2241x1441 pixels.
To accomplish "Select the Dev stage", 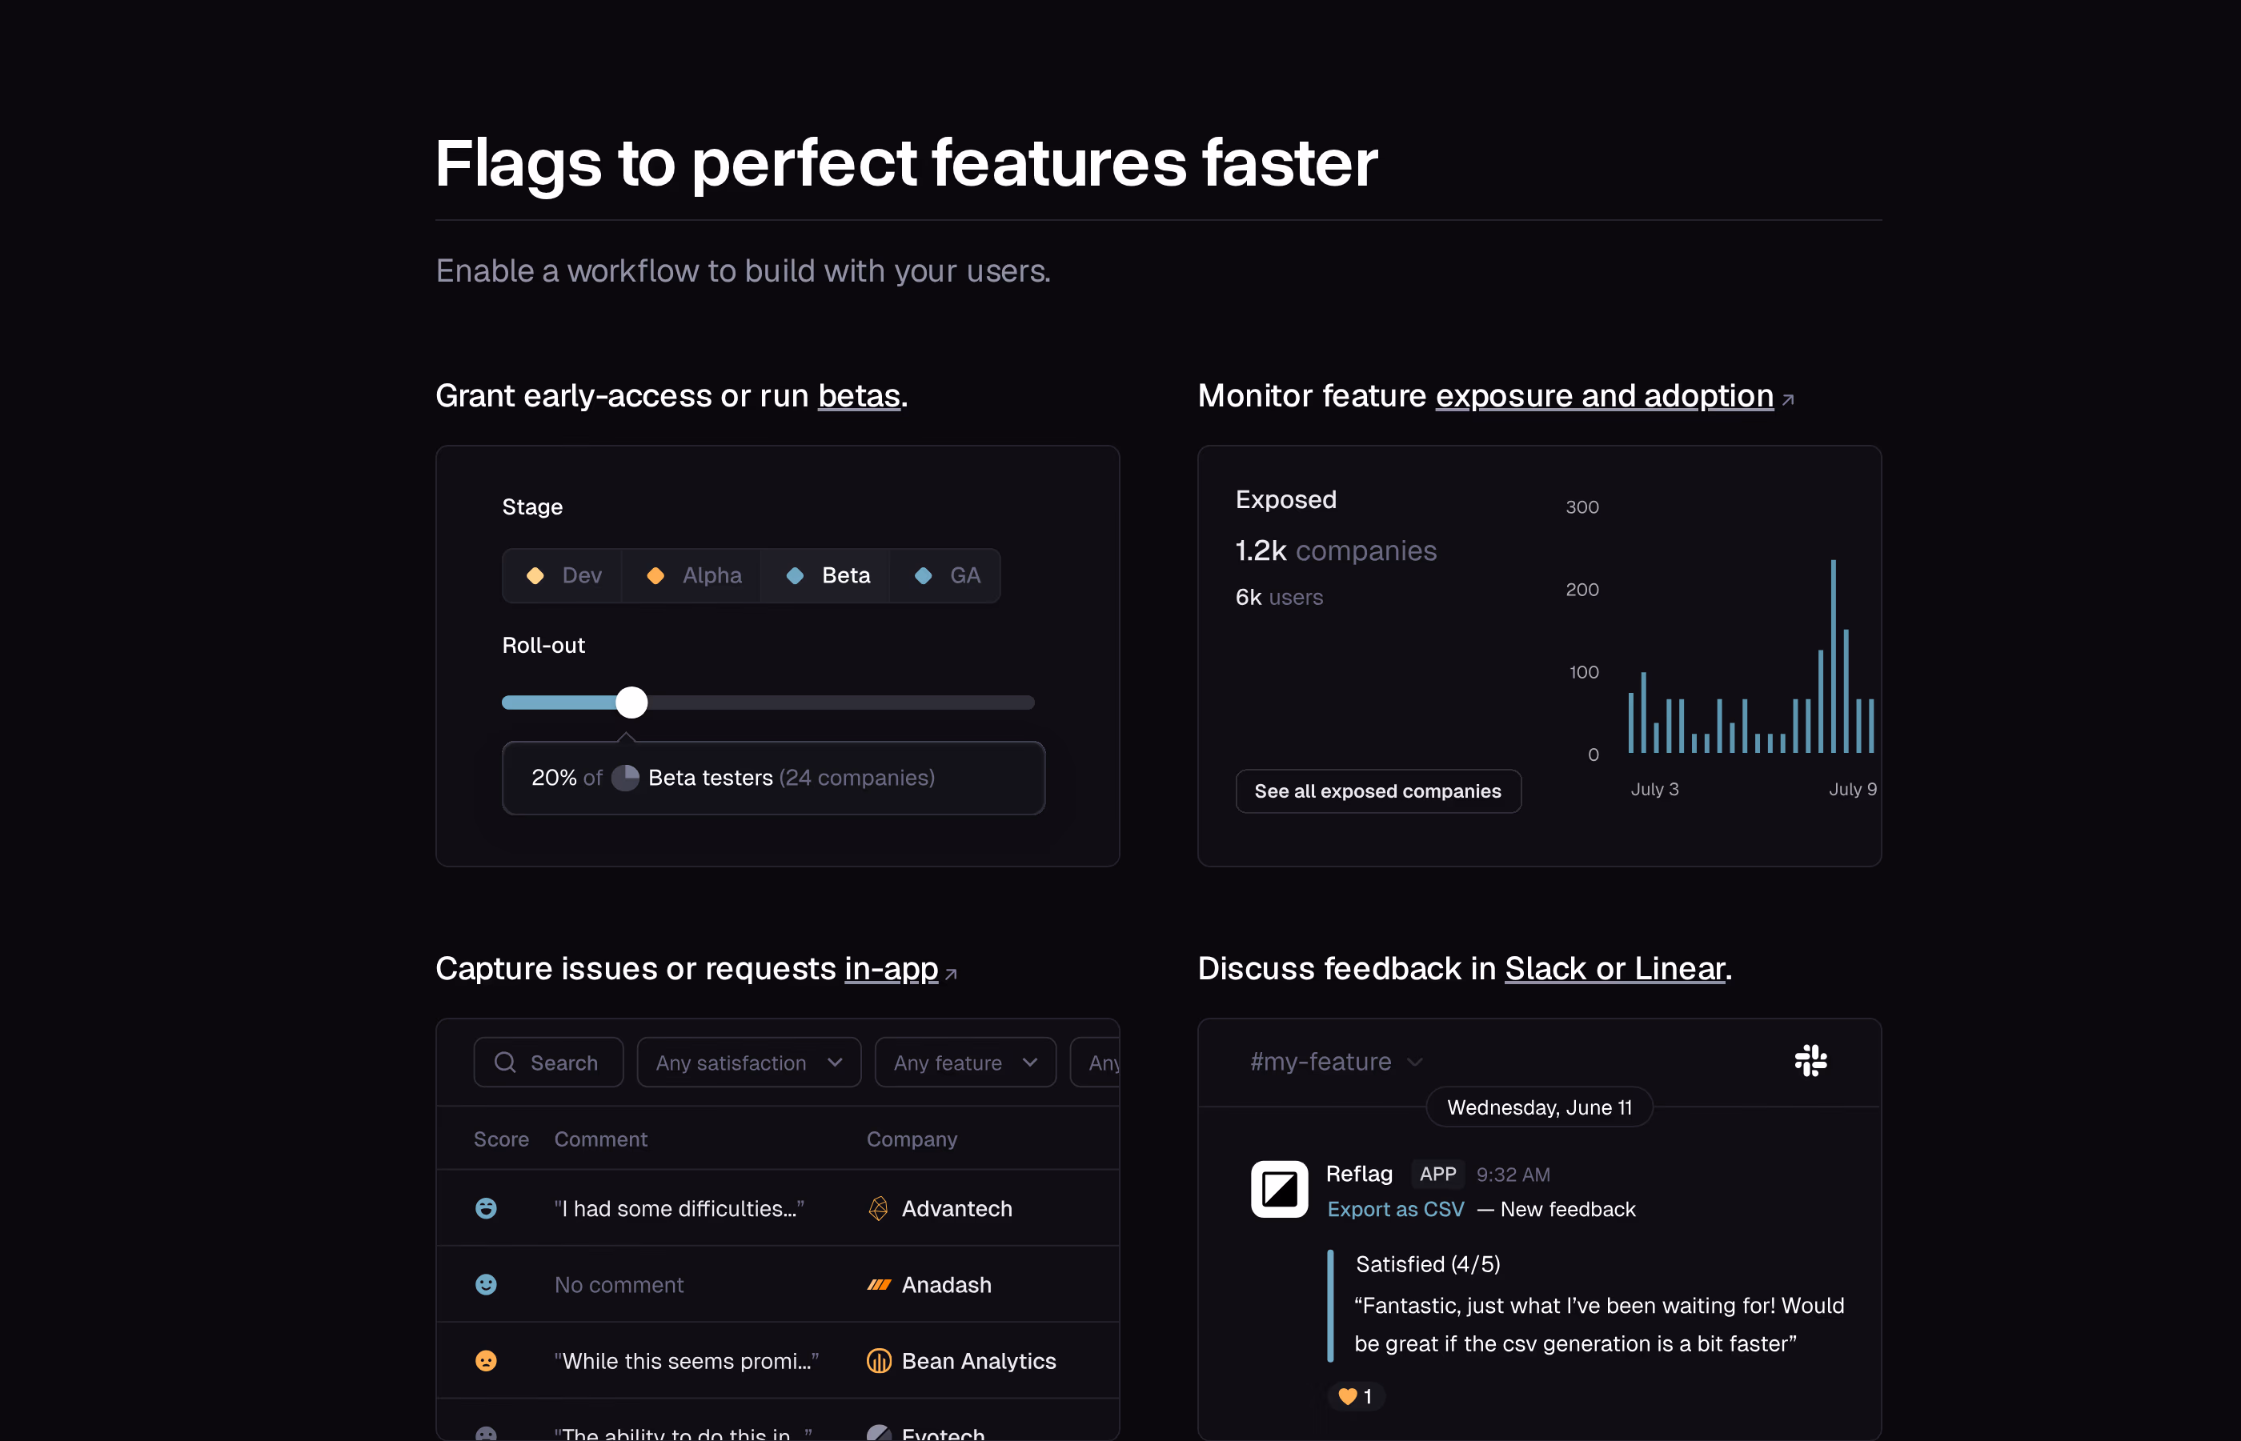I will (563, 575).
